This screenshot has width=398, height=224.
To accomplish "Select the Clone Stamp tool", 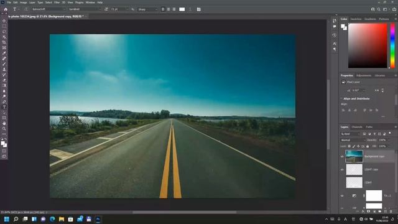I will [4, 69].
